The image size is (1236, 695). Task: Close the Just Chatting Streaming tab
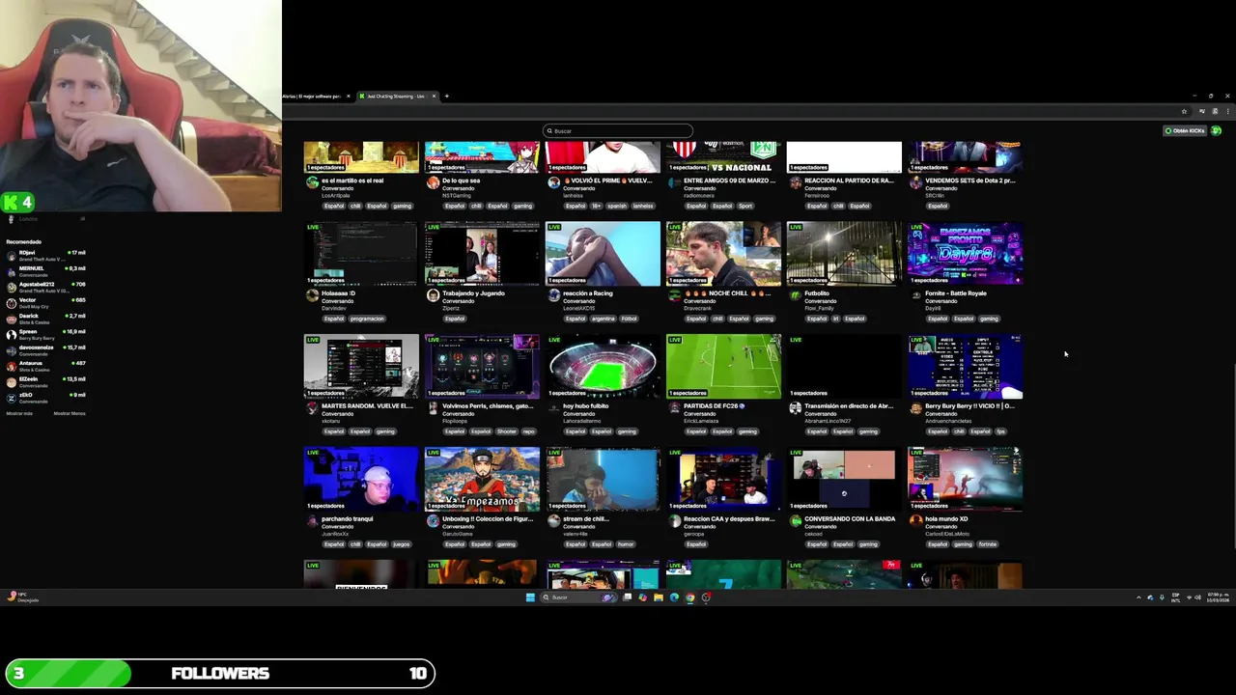pos(434,97)
